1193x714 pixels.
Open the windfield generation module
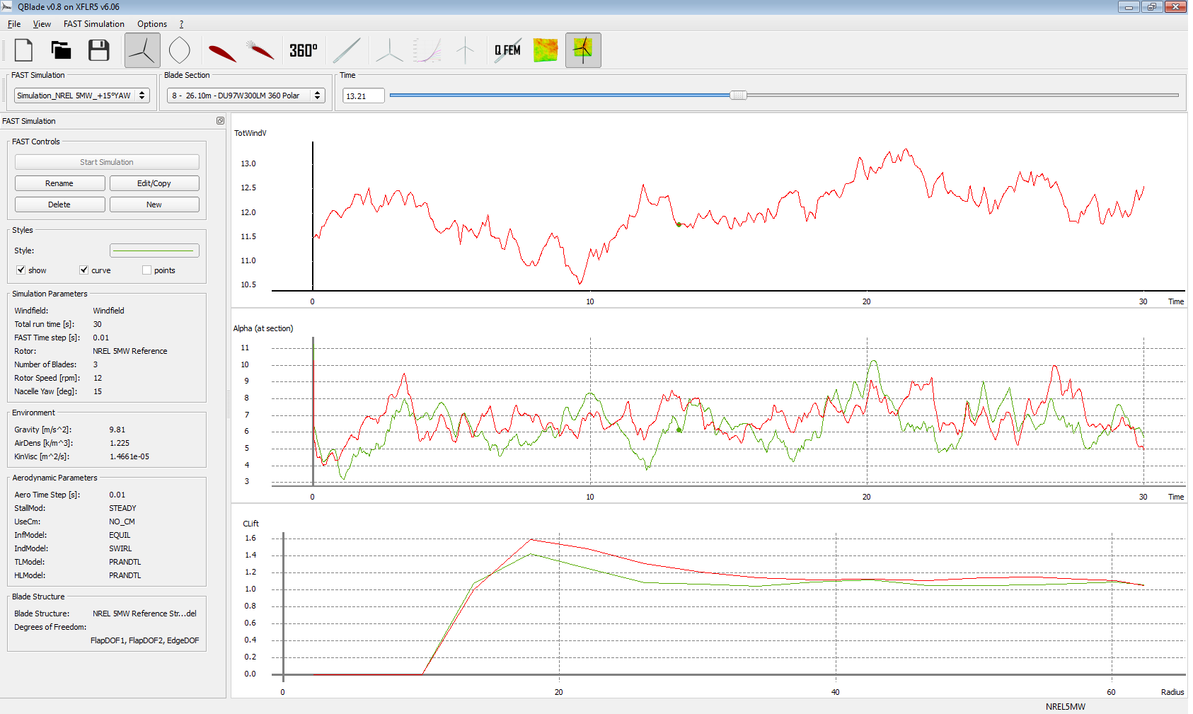click(545, 50)
